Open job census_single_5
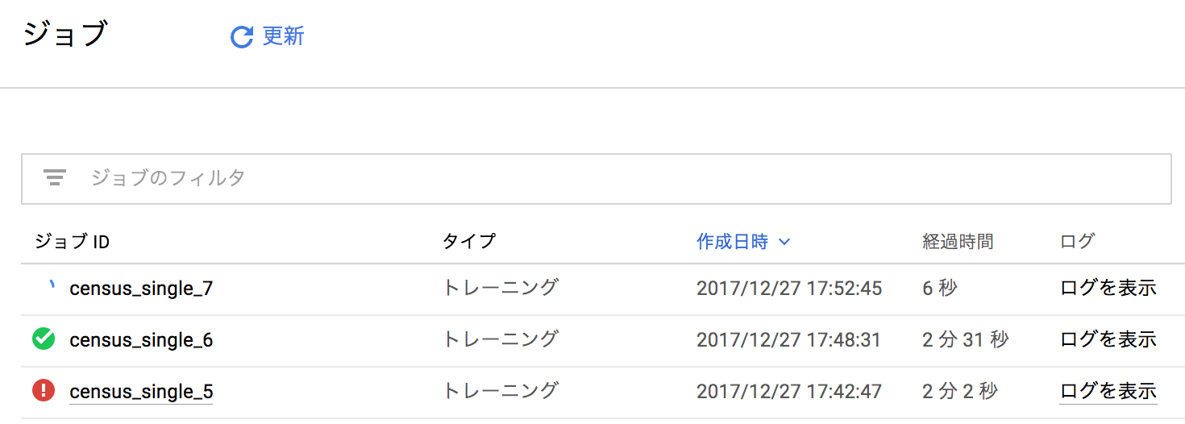This screenshot has height=424, width=1185. (141, 392)
